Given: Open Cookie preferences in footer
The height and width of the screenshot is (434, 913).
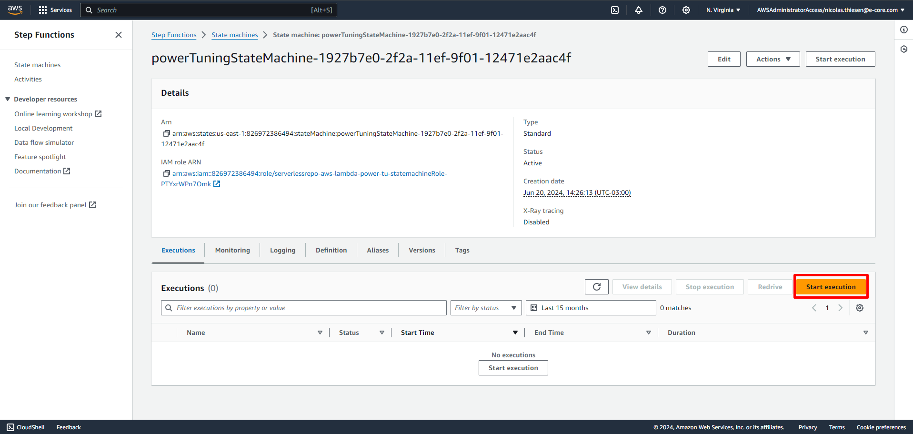Looking at the screenshot, I should 881,427.
